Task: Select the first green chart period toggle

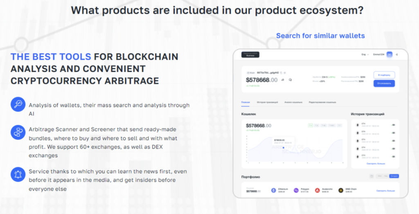Action: tap(310, 125)
